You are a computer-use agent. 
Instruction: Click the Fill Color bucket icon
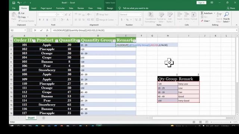click(x=62, y=20)
